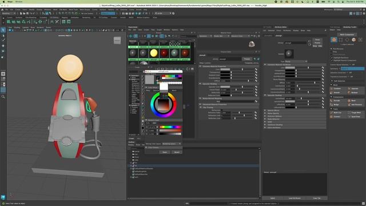The image size is (366, 206).
Task: Toggle the Refractions checkbox under Ray Tracing
Action: click(x=222, y=110)
